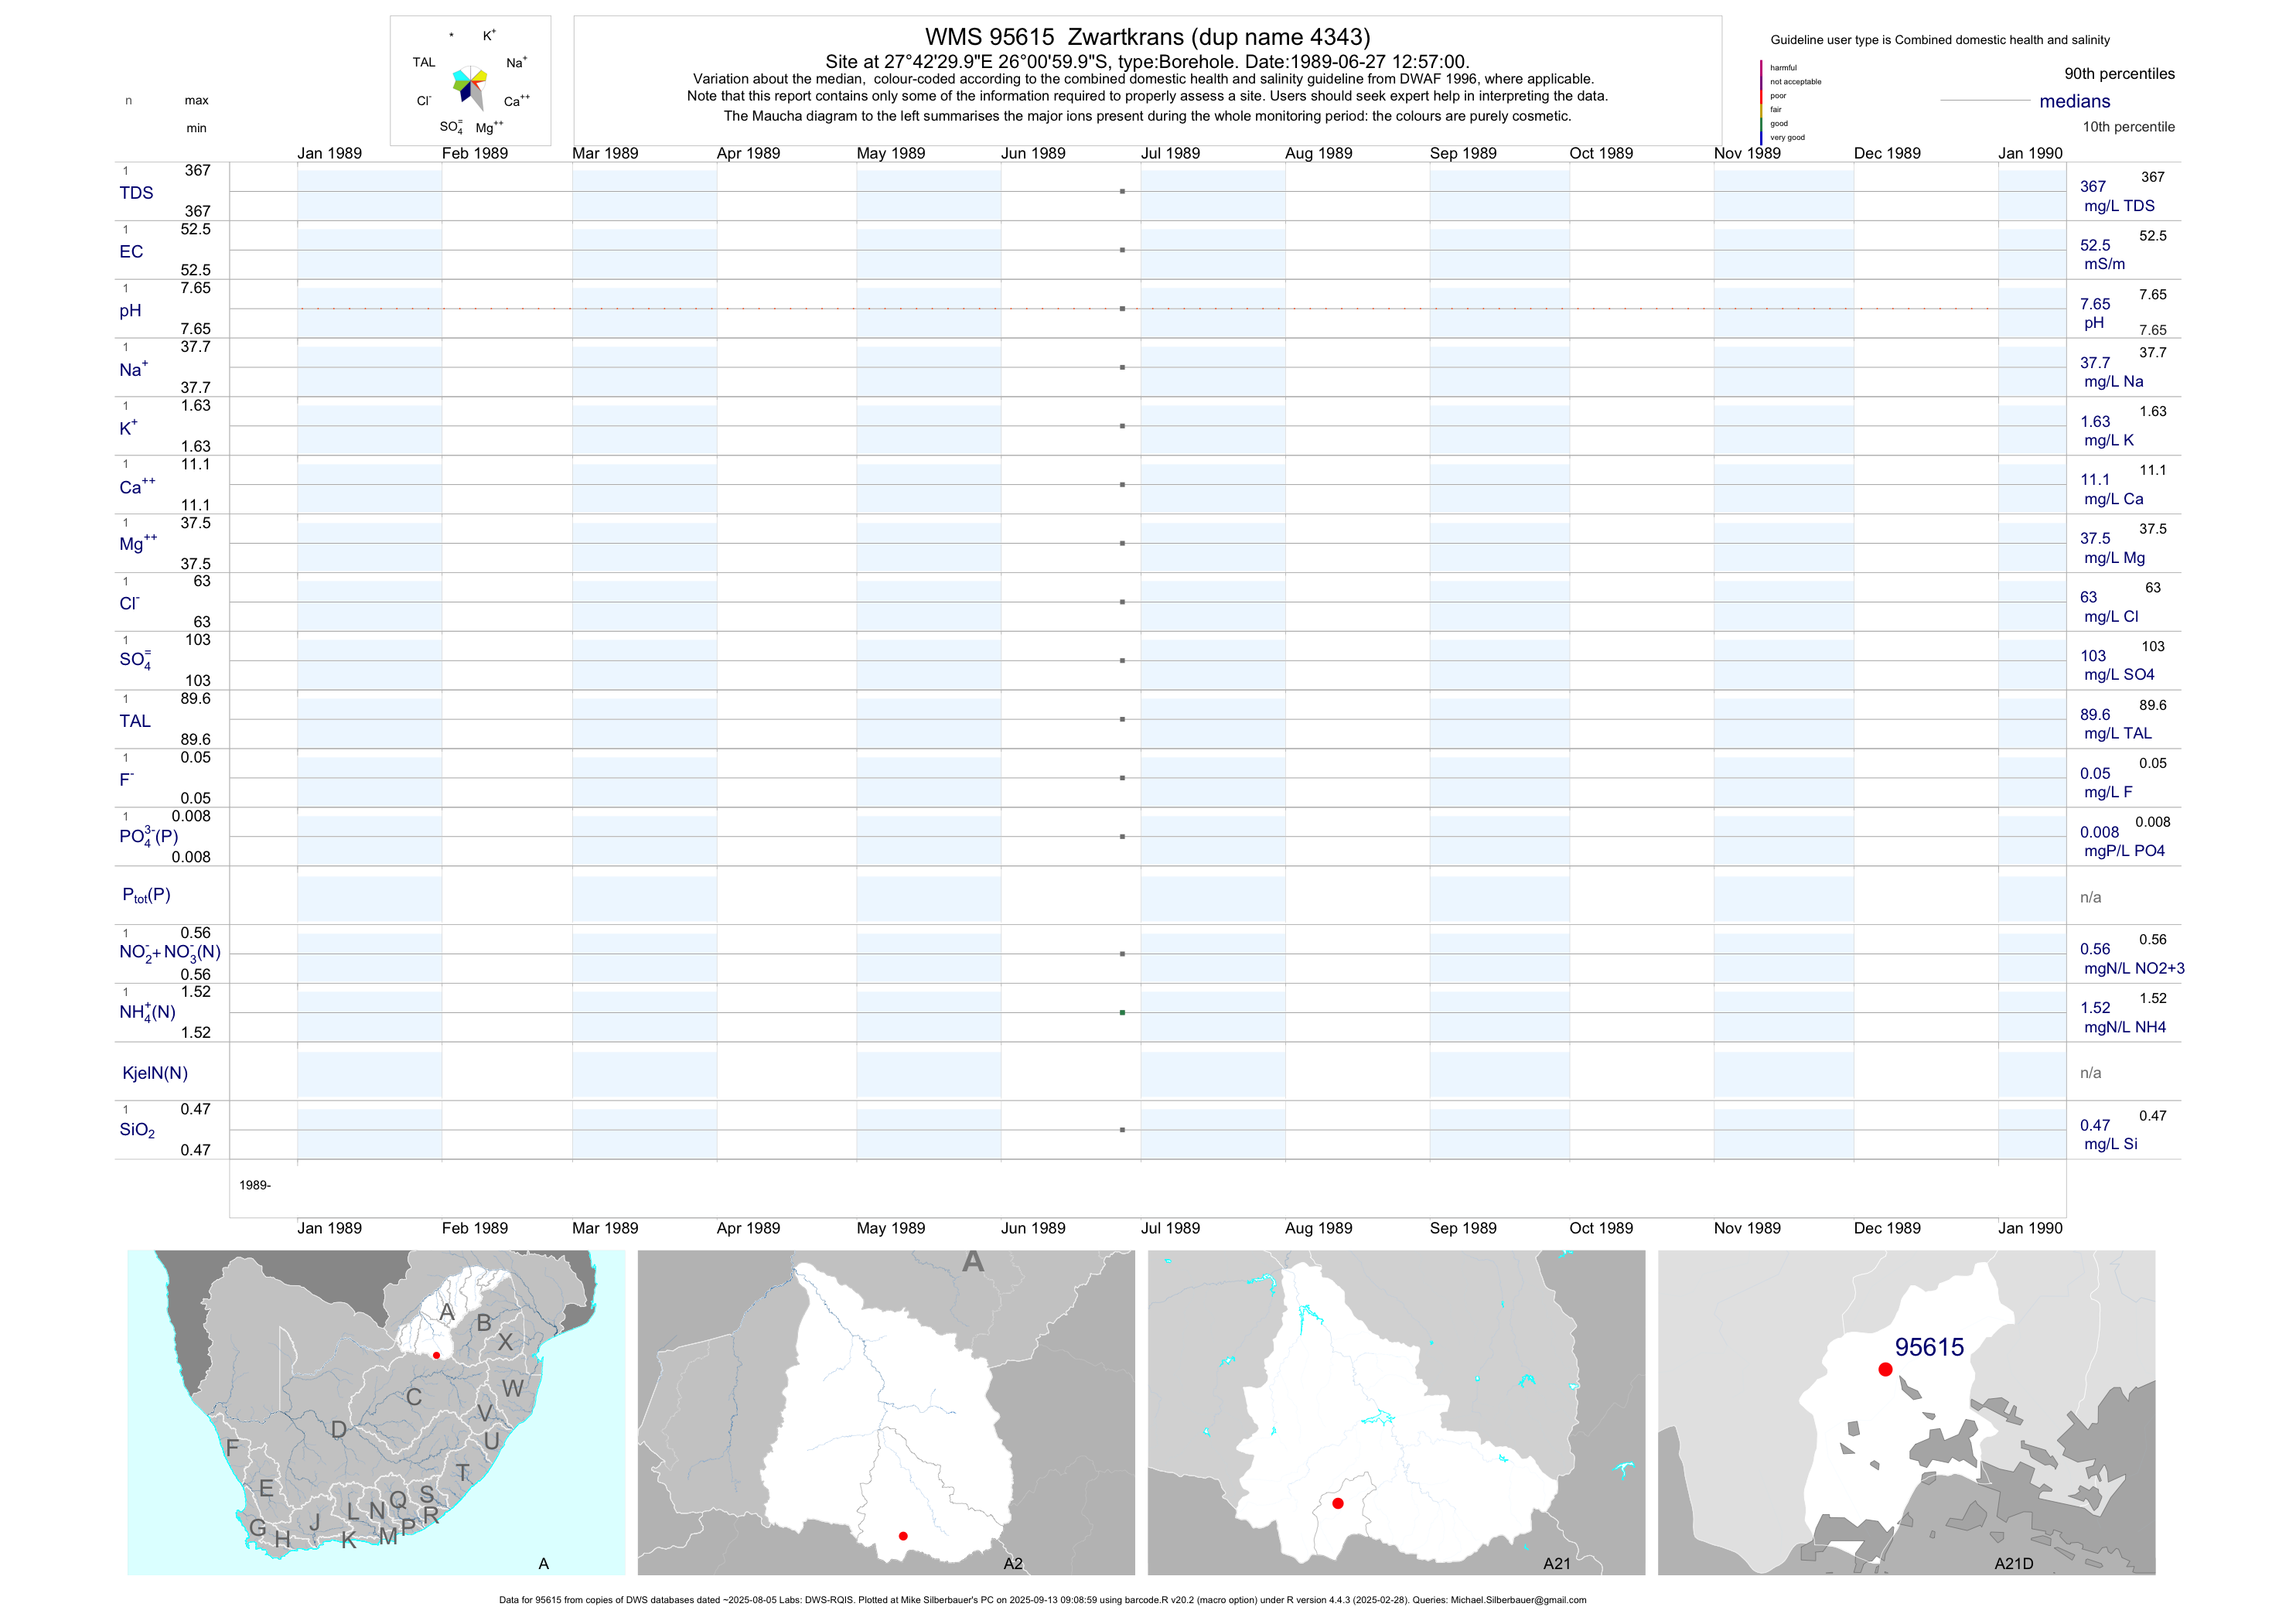
Task: Click the Jul 1989 top axis label
Action: click(1170, 153)
